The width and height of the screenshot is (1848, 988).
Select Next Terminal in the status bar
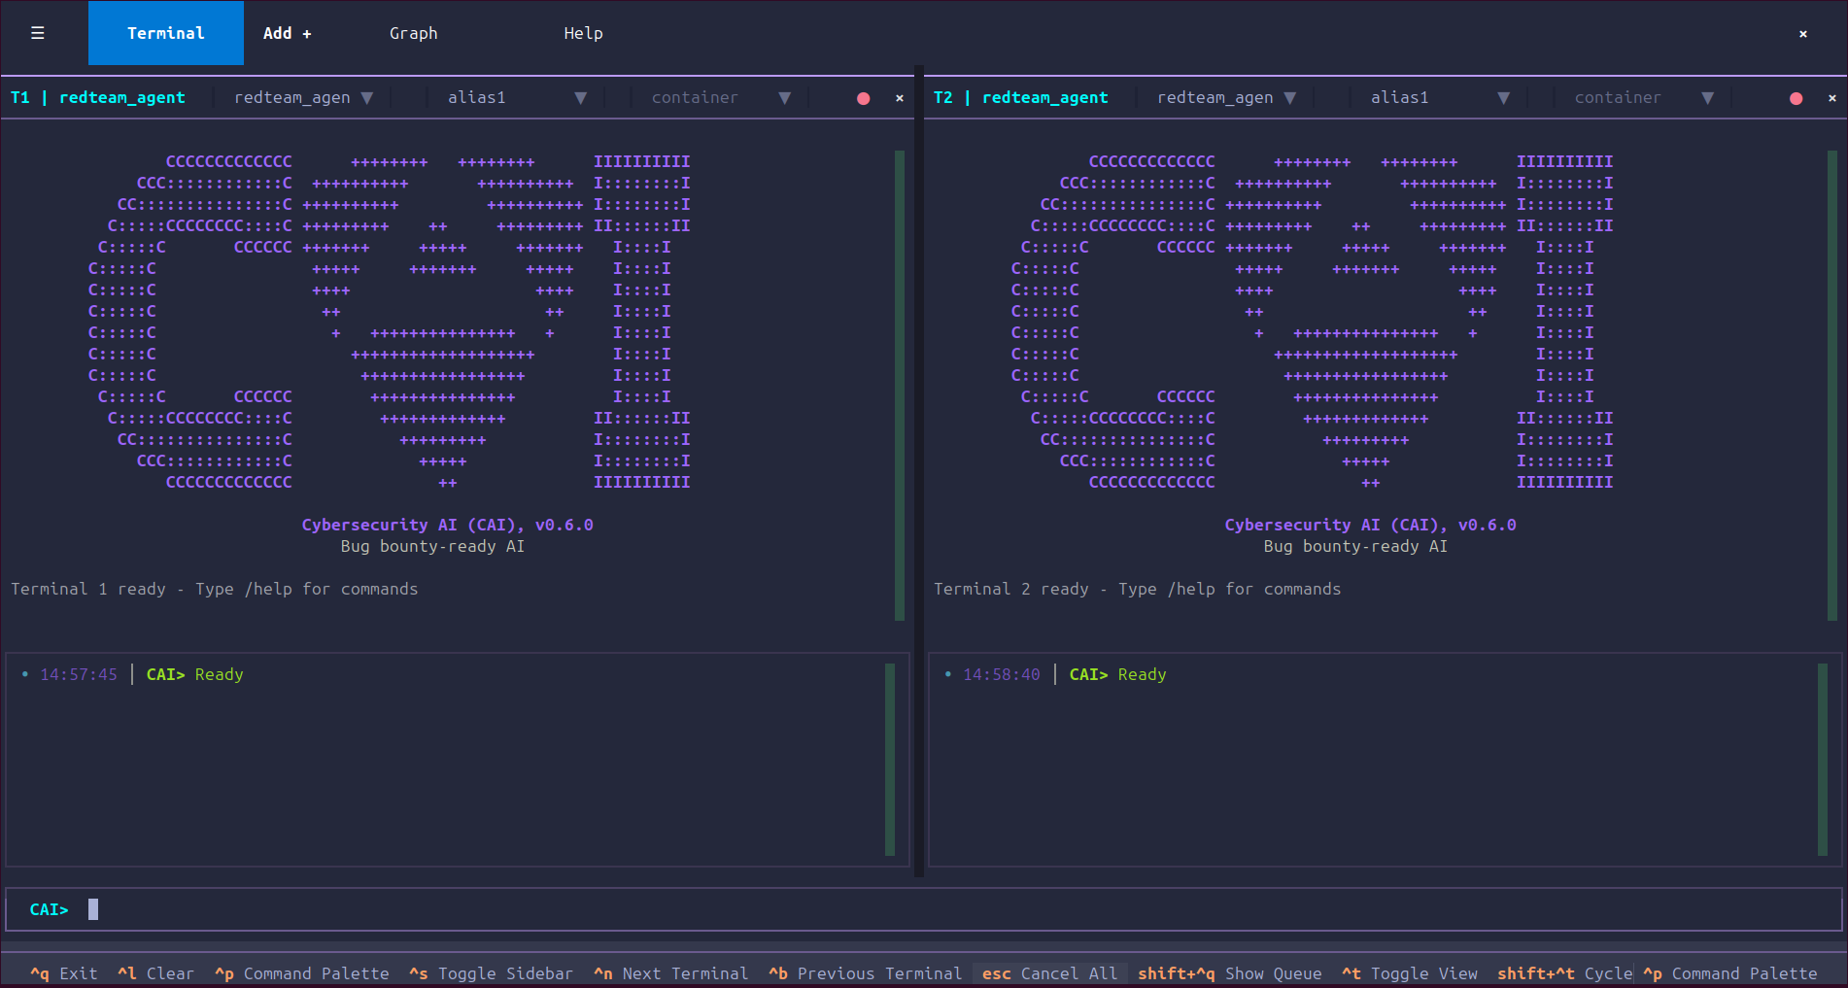(x=670, y=972)
